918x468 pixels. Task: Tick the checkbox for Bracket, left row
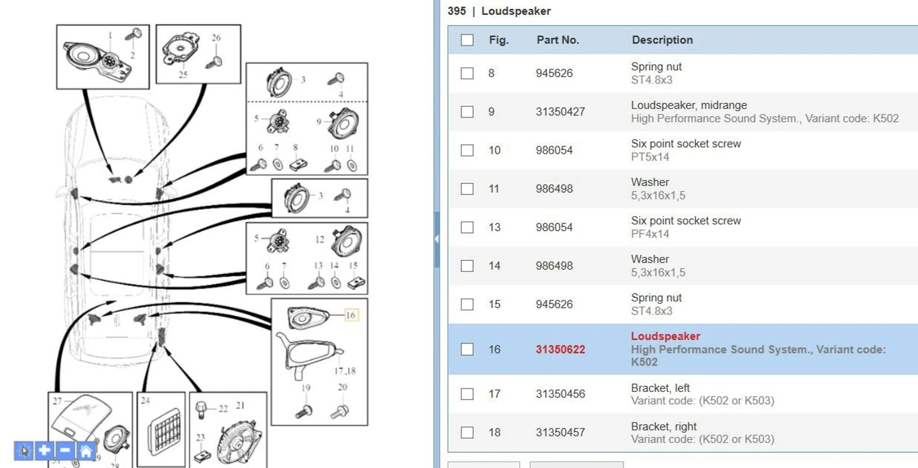click(467, 394)
